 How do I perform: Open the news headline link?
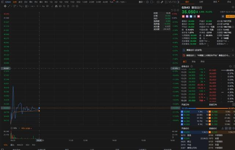point(208,55)
